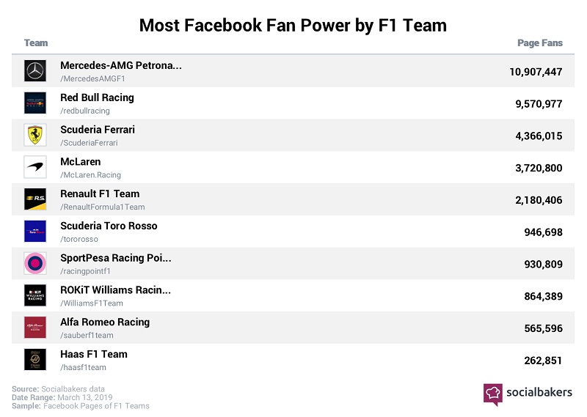Click the Mercedes-AMG star logo icon
Image resolution: width=587 pixels, height=417 pixels.
35,70
